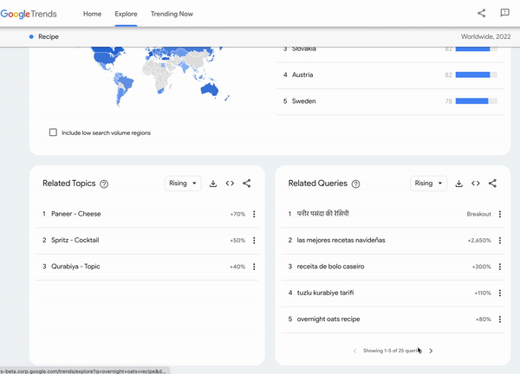Open the send feedback icon in header

click(504, 13)
